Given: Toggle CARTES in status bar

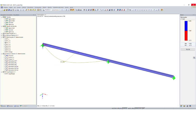Looking at the screenshot, I should (125, 108).
